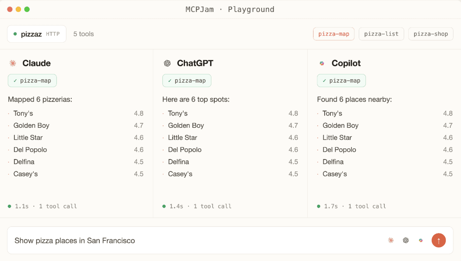The width and height of the screenshot is (461, 261).
Task: Select Delfina in the Copilot list
Action: click(333, 162)
